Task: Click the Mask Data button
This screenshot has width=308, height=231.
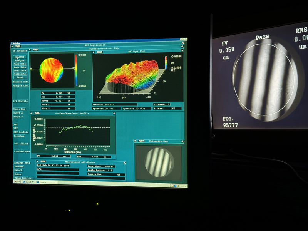Action: [20, 64]
